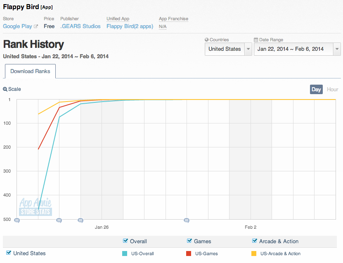Click the 100 rank axis label
The image size is (343, 263).
point(7,123)
